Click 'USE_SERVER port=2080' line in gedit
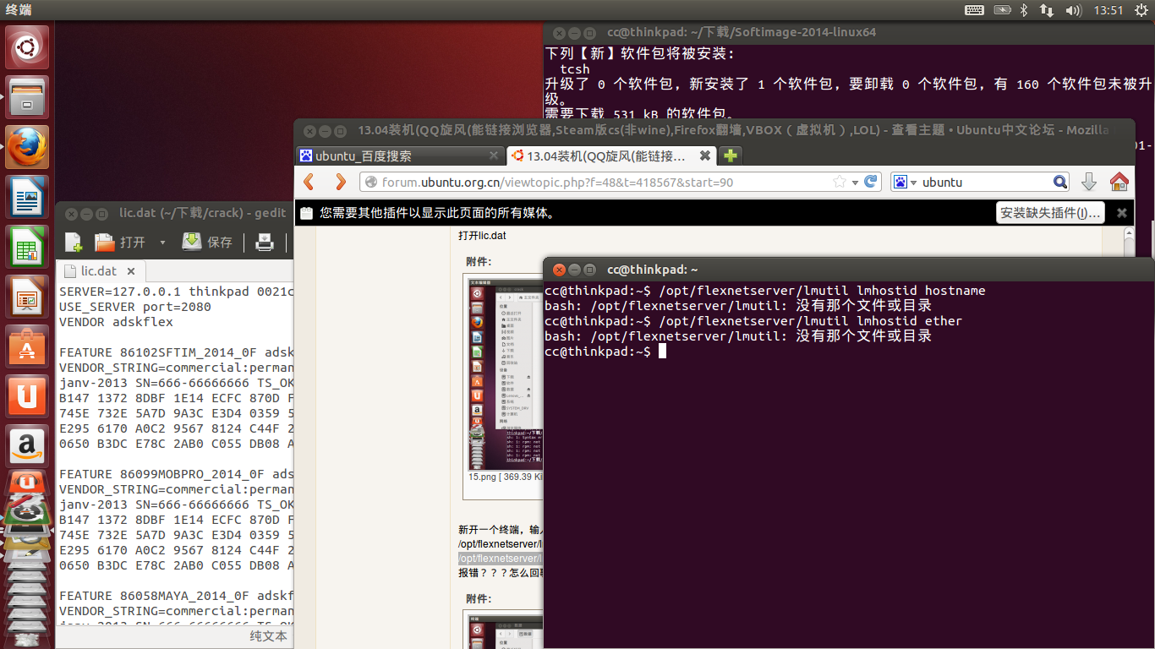 pyautogui.click(x=135, y=307)
